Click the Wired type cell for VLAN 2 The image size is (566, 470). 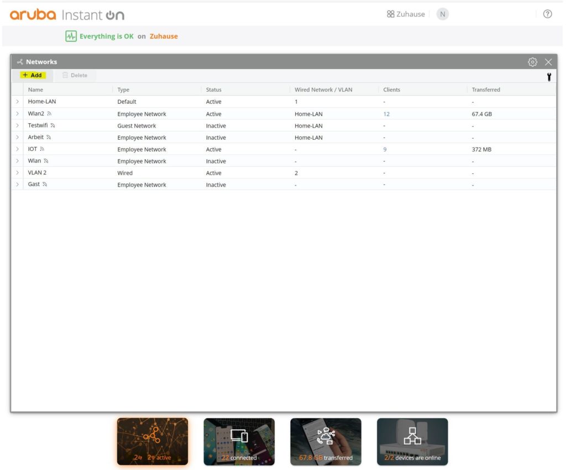125,173
